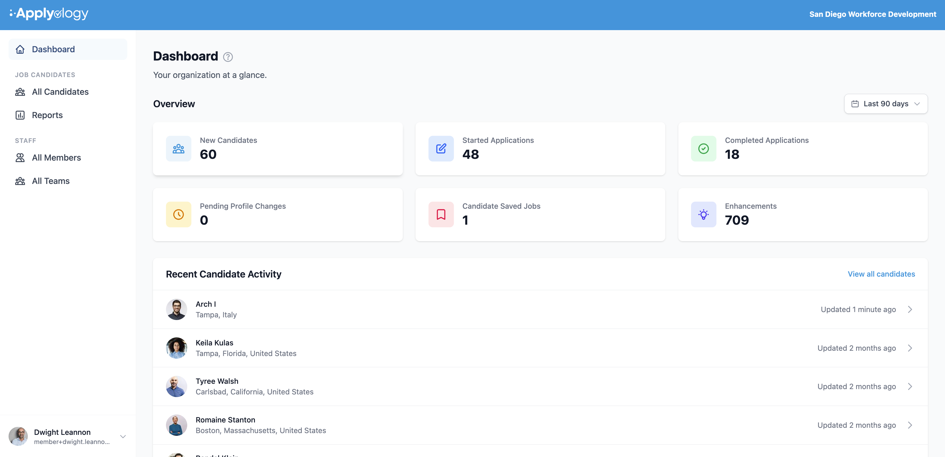This screenshot has height=457, width=945.
Task: Open All Members in the sidebar
Action: tap(68, 158)
